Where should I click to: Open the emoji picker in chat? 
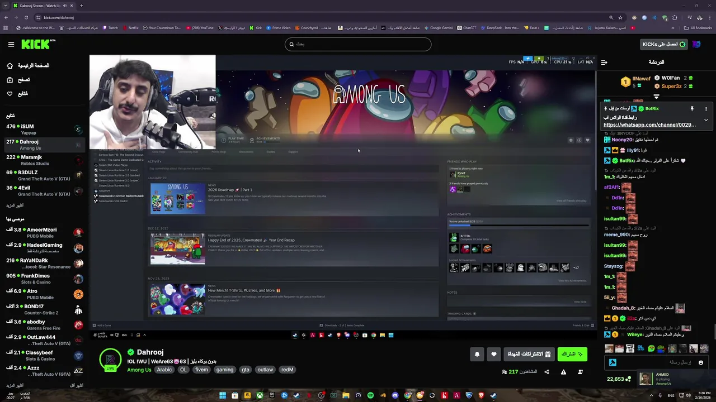700,362
